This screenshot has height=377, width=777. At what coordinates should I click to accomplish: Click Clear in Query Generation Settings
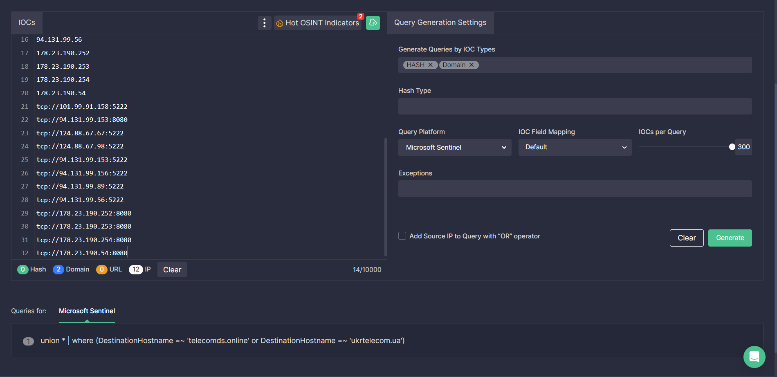point(687,238)
